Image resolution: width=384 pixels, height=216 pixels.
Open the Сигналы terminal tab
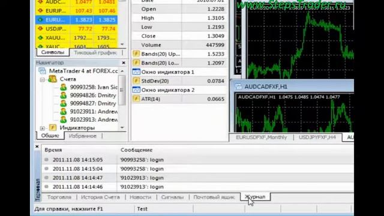pos(172,197)
